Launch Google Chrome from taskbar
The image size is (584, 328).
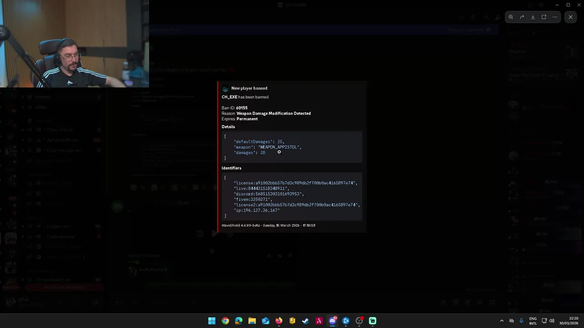[225, 321]
